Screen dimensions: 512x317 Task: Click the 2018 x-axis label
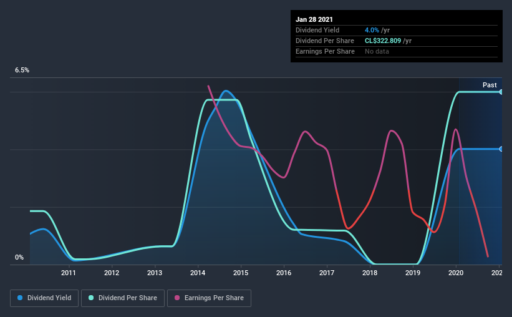point(370,273)
